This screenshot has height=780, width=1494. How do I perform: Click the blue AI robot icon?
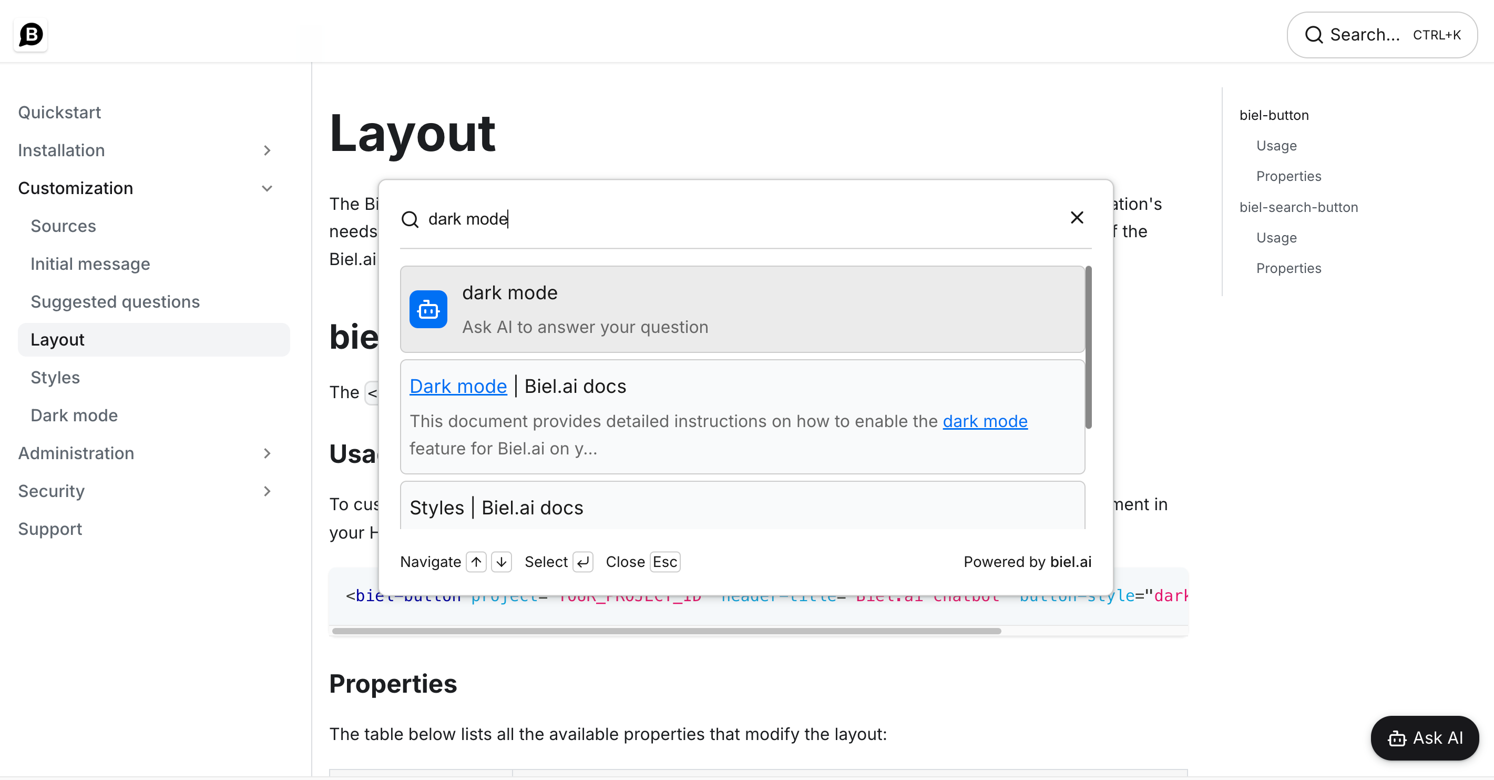click(x=428, y=309)
